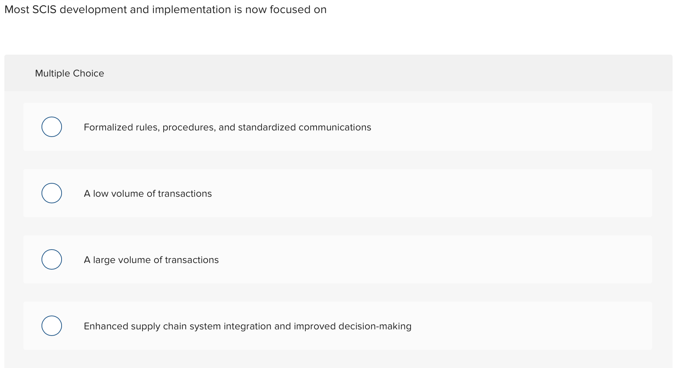
Task: Select the radio button for large volume of transactions
Action: coord(52,259)
